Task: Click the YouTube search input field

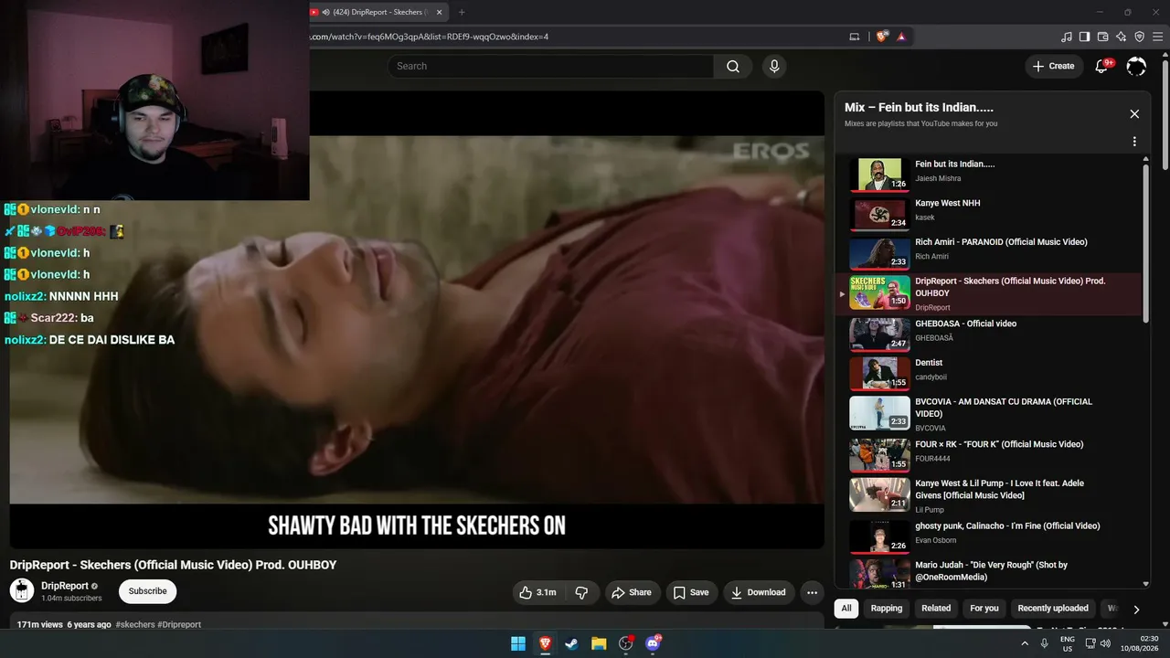Action: tap(550, 66)
